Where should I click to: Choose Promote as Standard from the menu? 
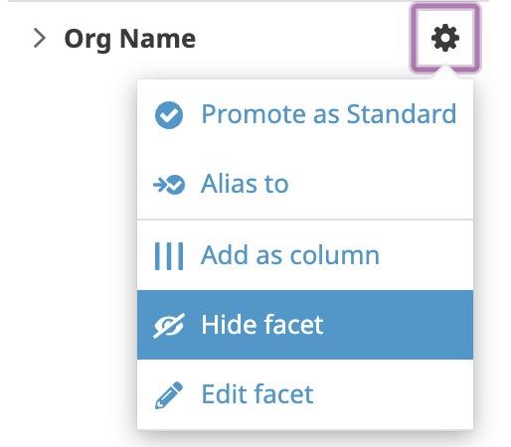click(305, 115)
